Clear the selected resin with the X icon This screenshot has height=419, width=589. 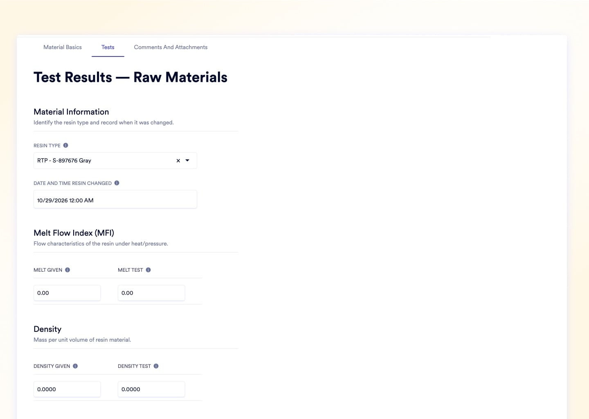click(178, 160)
